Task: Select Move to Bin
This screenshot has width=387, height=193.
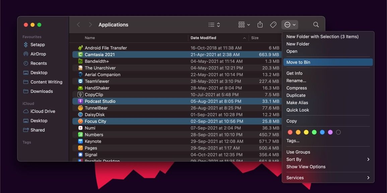Action: coord(328,62)
